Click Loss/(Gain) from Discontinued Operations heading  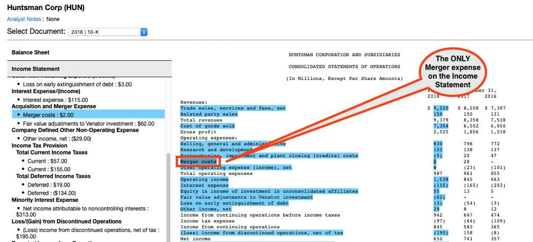click(x=67, y=221)
